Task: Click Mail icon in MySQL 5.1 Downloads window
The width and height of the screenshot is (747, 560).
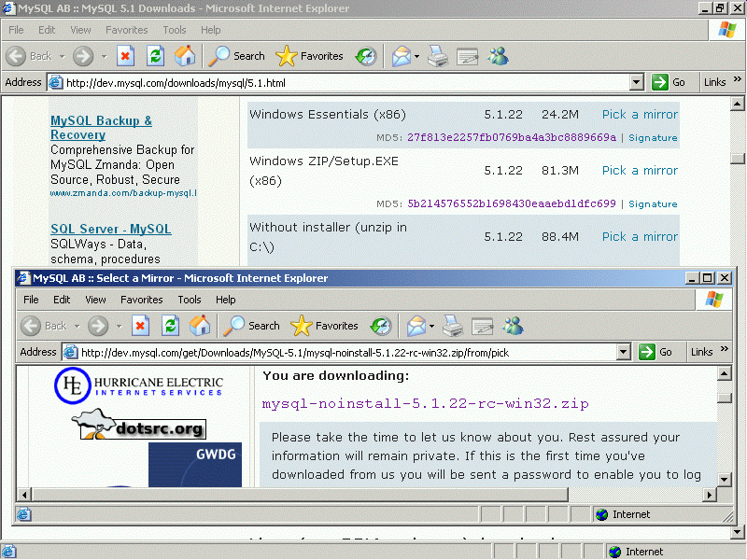Action: point(402,56)
